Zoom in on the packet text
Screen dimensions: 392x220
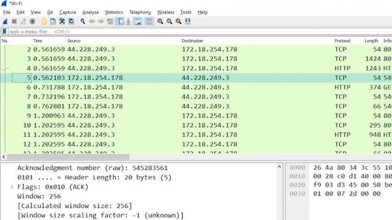point(160,21)
